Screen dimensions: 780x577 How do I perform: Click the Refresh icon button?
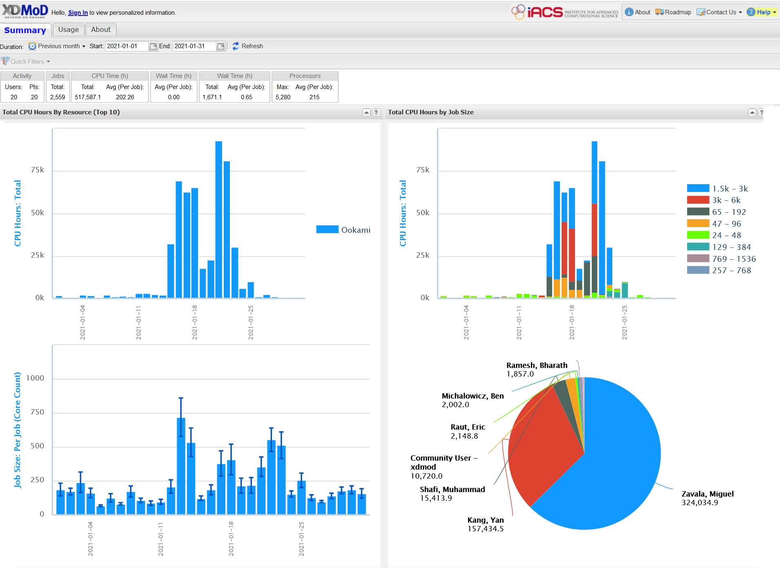[236, 46]
